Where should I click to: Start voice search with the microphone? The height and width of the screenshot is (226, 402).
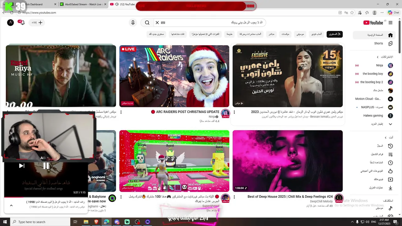point(133,23)
